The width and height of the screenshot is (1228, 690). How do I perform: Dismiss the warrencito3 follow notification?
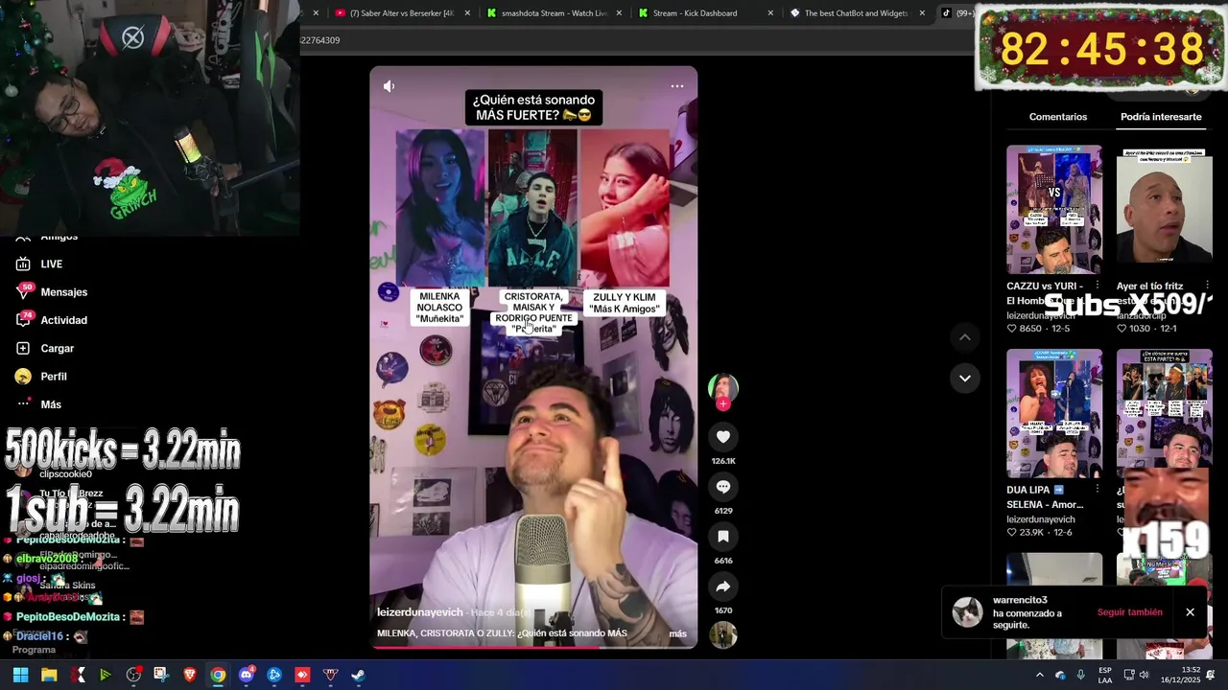tap(1190, 612)
